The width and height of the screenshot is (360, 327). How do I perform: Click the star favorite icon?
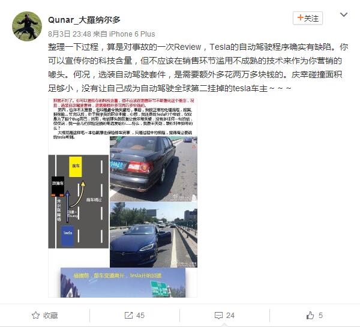point(35,315)
